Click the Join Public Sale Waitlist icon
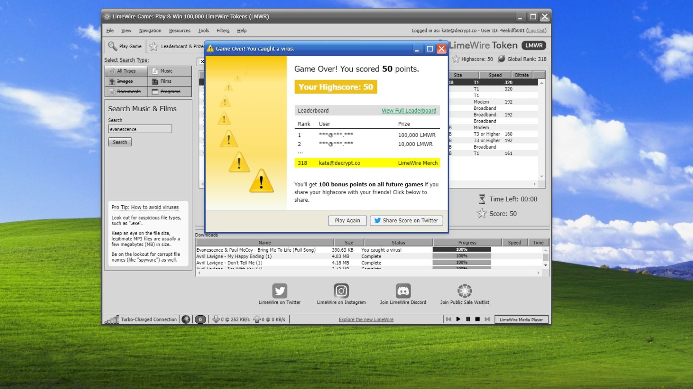The height and width of the screenshot is (389, 693). (464, 290)
